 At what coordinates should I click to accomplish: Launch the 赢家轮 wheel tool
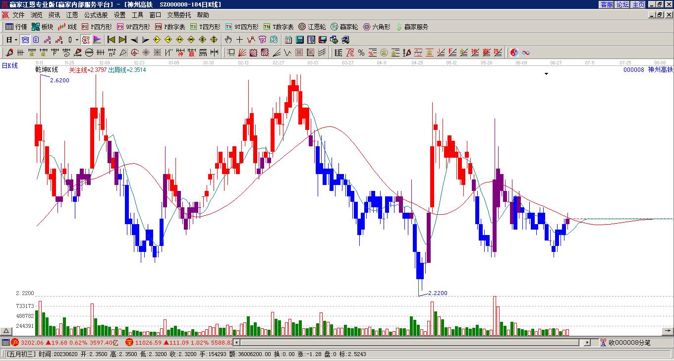pyautogui.click(x=344, y=27)
